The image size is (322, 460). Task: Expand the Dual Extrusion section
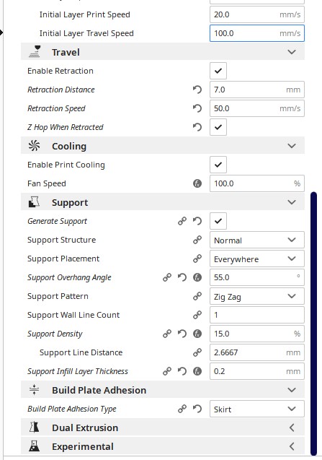tap(163, 428)
